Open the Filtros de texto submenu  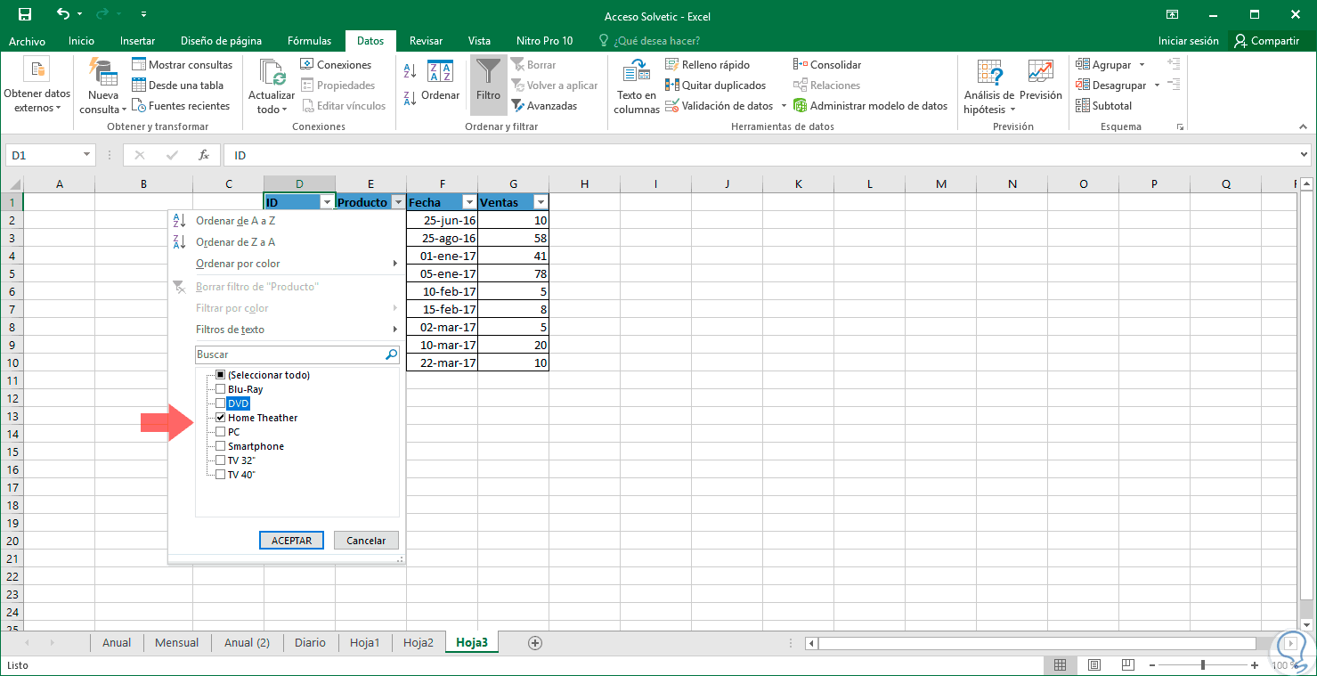coord(285,330)
